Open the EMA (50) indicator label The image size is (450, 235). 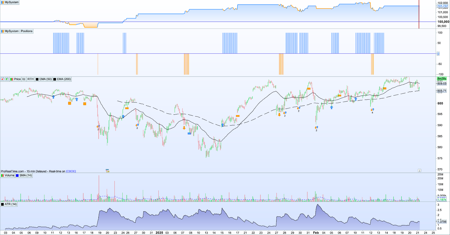(45, 79)
